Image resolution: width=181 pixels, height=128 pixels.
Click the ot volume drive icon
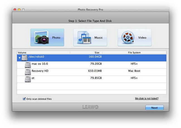tap(28, 79)
